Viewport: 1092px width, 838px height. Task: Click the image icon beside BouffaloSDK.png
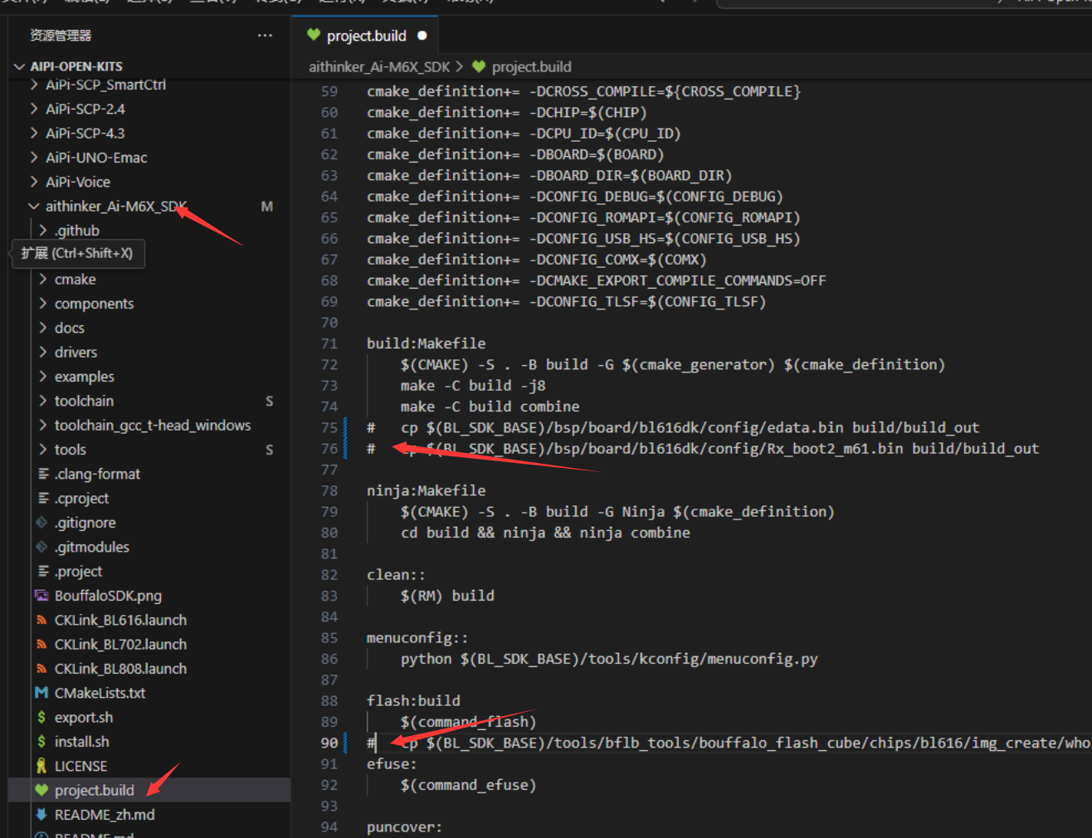[41, 596]
